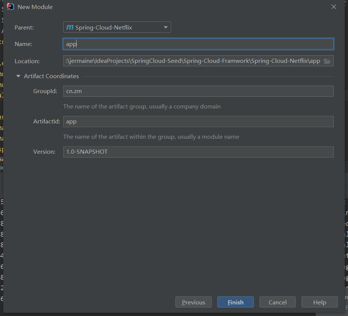
Task: Click the 'New Module' dialog title
Action: tap(35, 7)
